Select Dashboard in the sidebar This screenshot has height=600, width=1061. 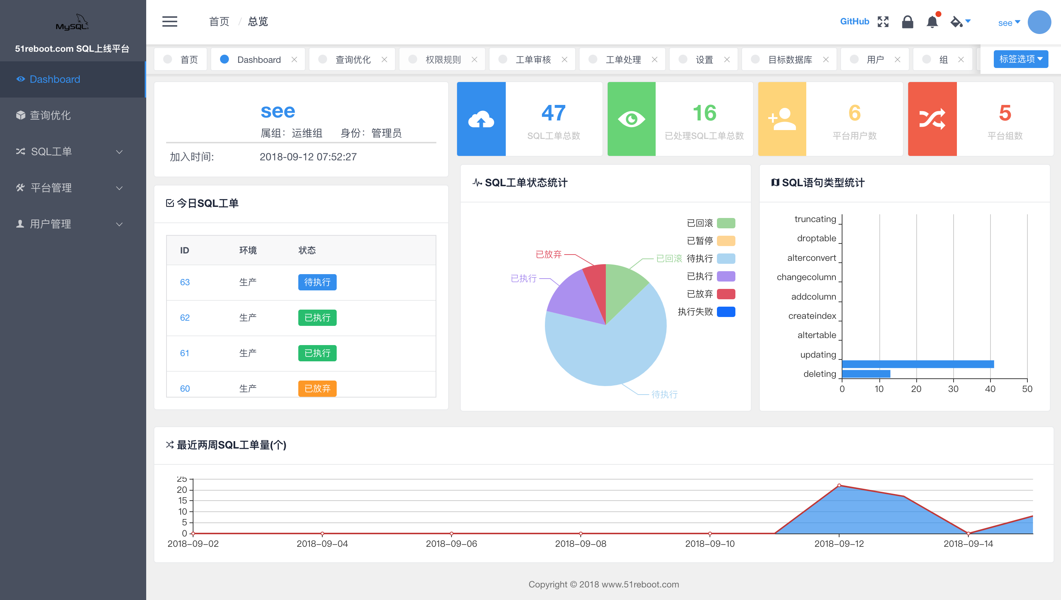(x=73, y=79)
